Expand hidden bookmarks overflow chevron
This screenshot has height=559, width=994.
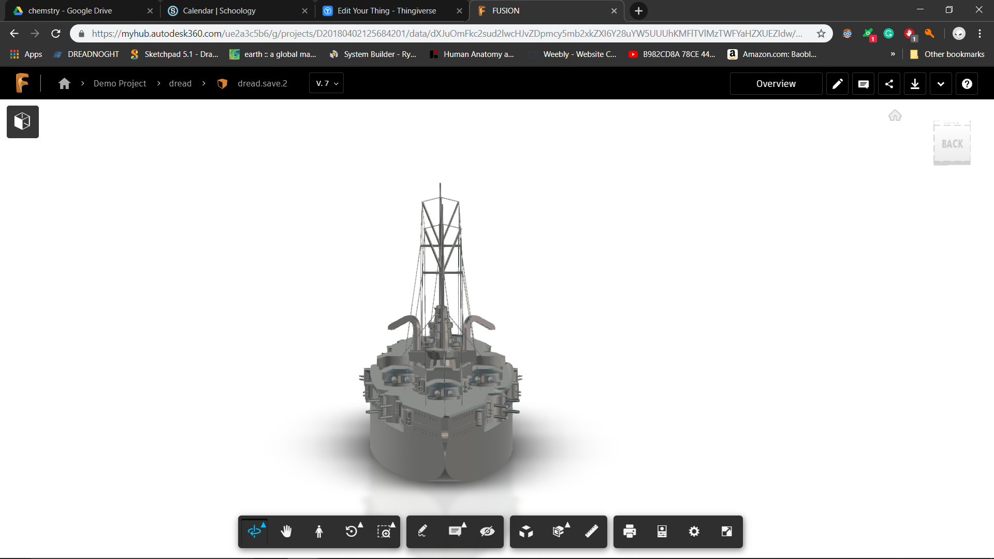tap(893, 54)
